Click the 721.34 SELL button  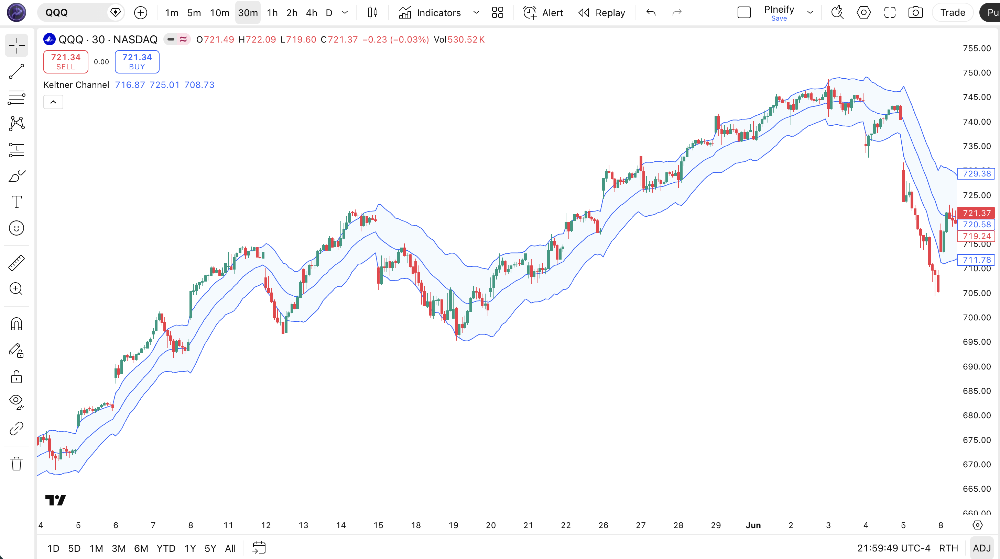pos(66,62)
